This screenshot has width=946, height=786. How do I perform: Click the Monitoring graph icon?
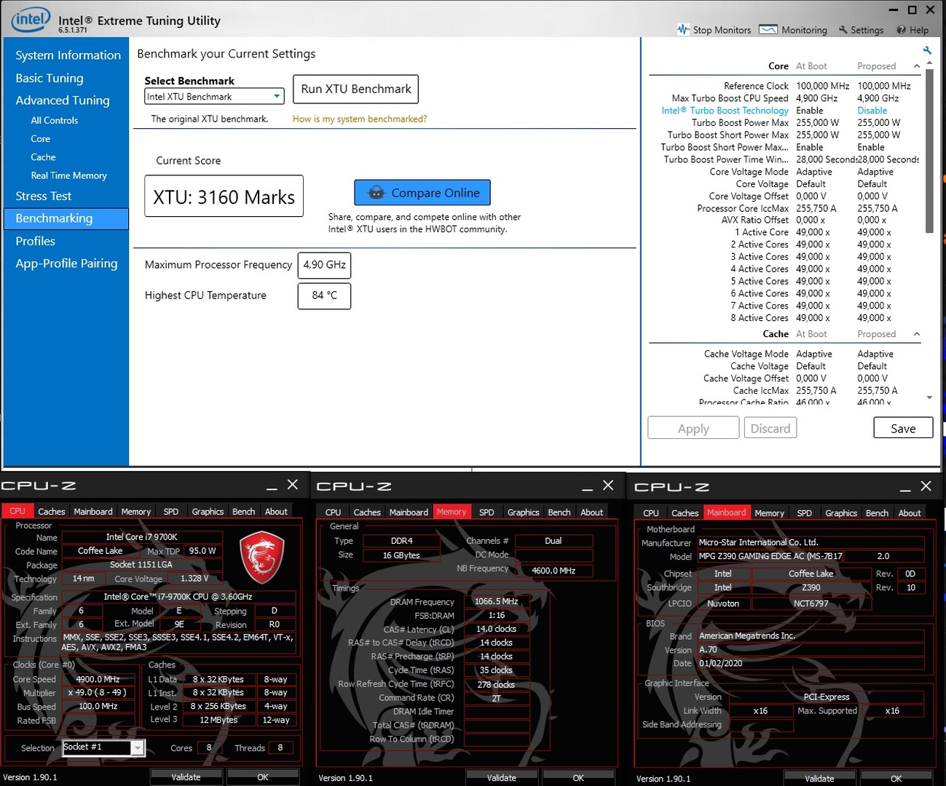(x=768, y=30)
